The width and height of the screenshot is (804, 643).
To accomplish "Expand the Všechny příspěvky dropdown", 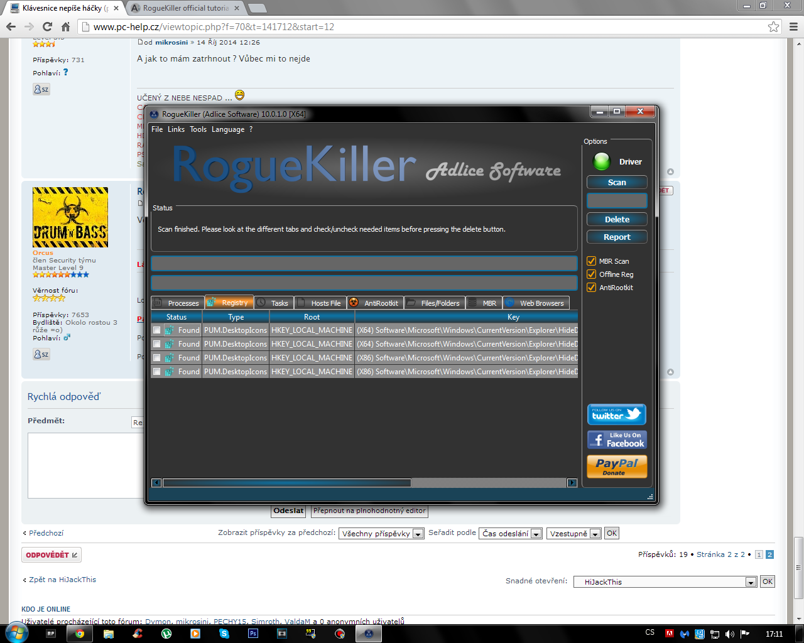I will tap(381, 533).
